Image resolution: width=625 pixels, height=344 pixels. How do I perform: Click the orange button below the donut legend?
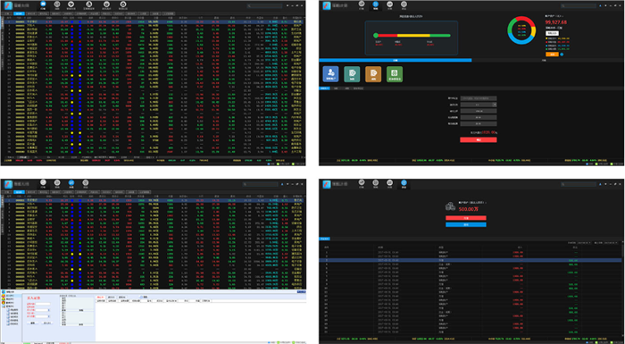coord(552,55)
